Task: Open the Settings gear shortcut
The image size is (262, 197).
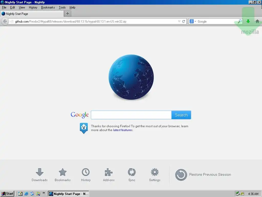Action: tap(155, 175)
